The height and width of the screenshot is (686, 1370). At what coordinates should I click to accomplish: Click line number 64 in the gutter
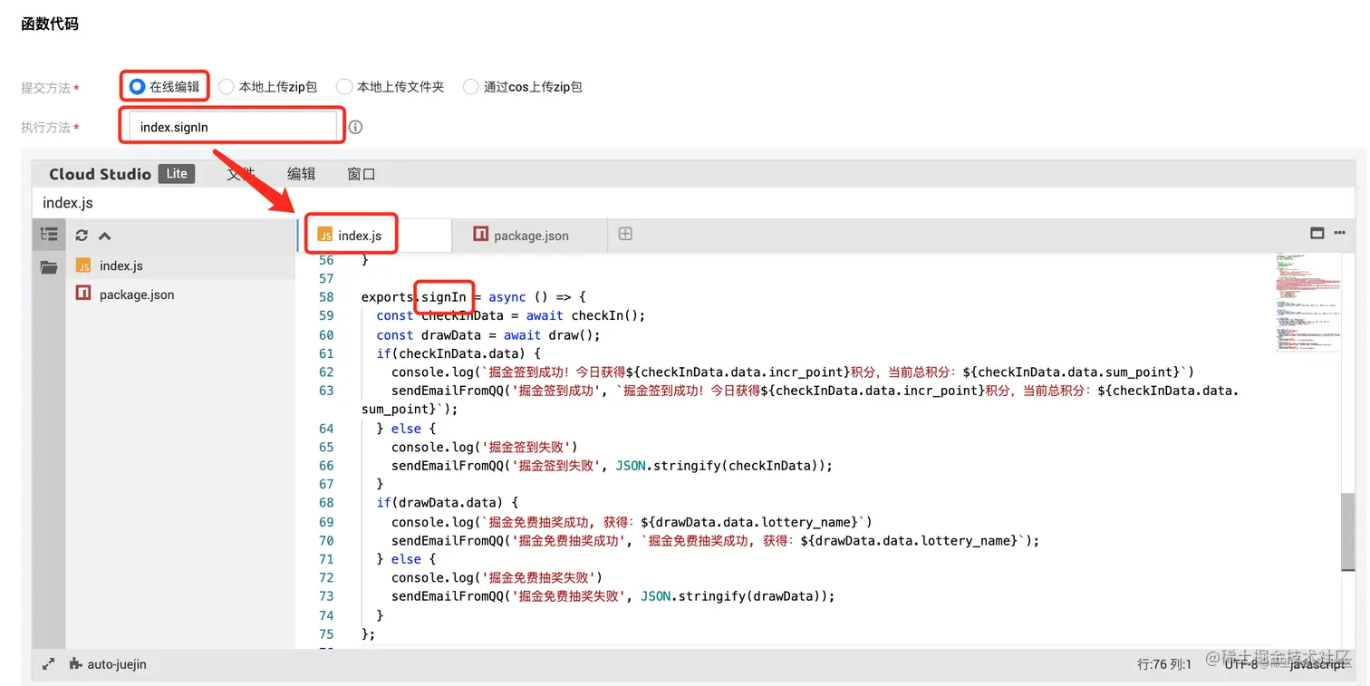[x=326, y=429]
